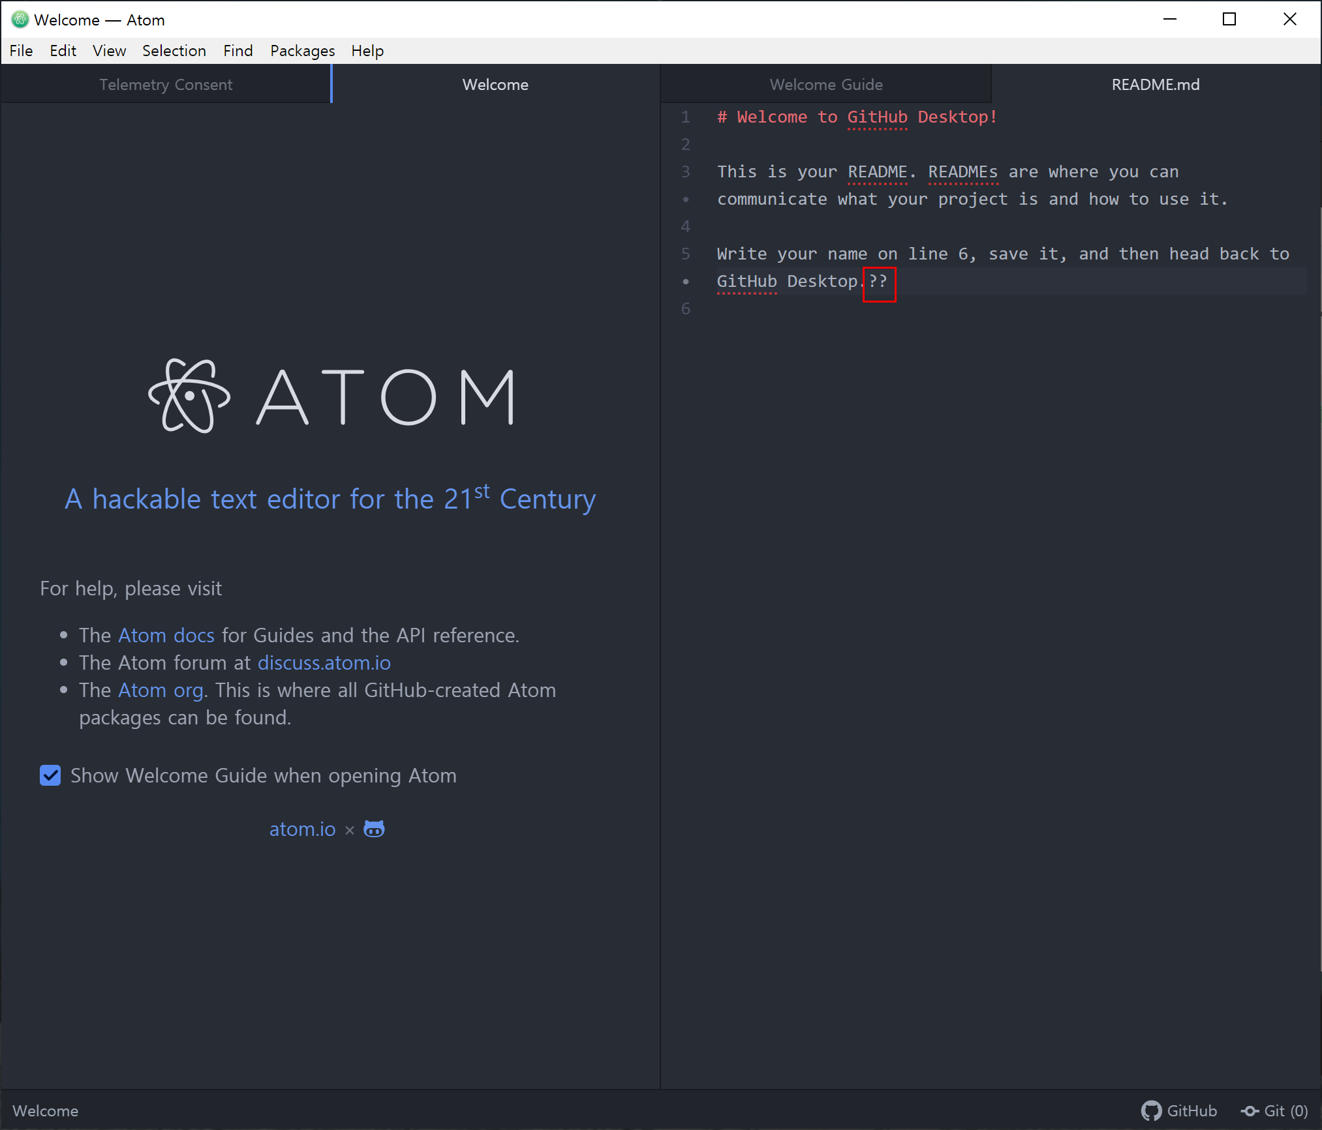1322x1130 pixels.
Task: Switch to the Telemetry Consent tab
Action: pyautogui.click(x=166, y=84)
